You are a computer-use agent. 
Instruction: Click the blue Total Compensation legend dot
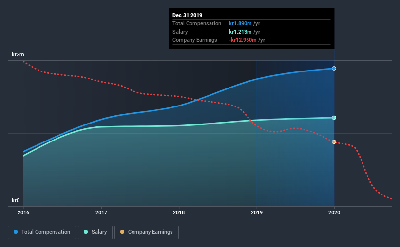click(x=16, y=232)
